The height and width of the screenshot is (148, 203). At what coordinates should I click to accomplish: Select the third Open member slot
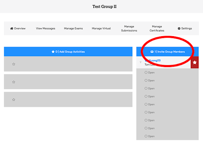149,88
